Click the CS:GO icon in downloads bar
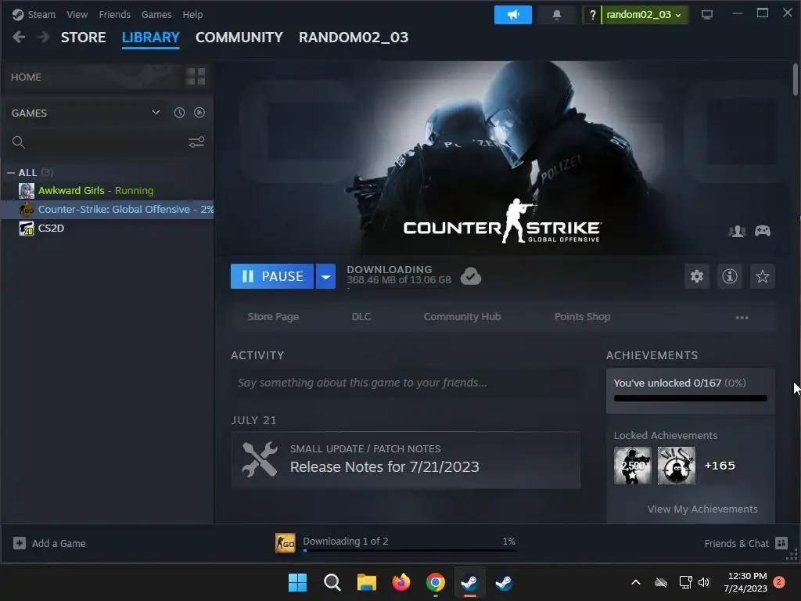 pyautogui.click(x=285, y=543)
